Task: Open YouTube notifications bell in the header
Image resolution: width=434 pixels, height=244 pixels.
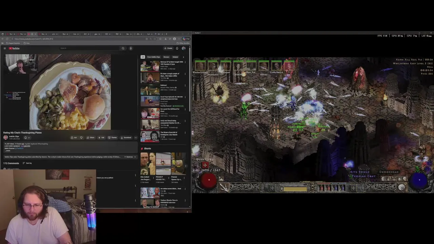Action: click(x=177, y=48)
